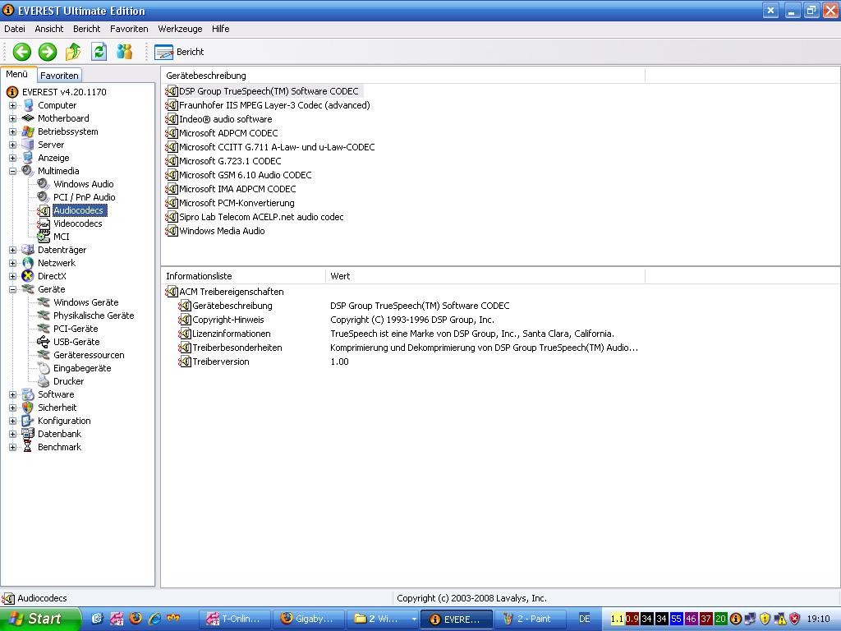Click the Internet Explorer quick launch icon
The image size is (841, 631).
[x=154, y=619]
